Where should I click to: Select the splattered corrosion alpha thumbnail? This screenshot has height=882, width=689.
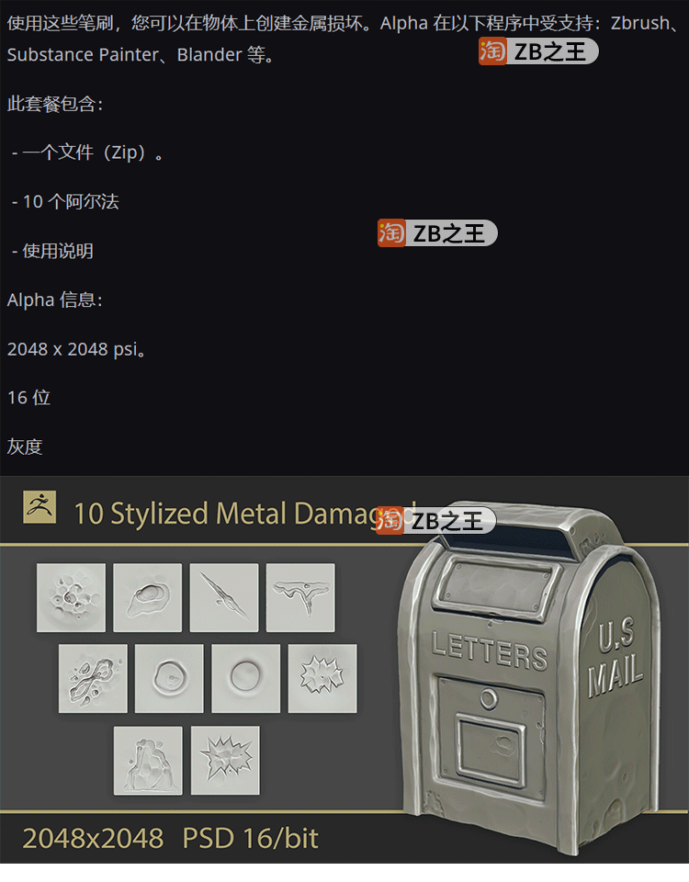(x=93, y=678)
